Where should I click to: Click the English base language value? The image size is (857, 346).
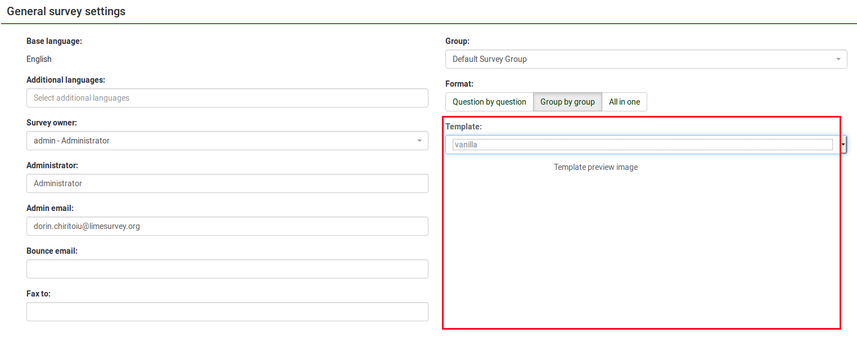pyautogui.click(x=39, y=59)
